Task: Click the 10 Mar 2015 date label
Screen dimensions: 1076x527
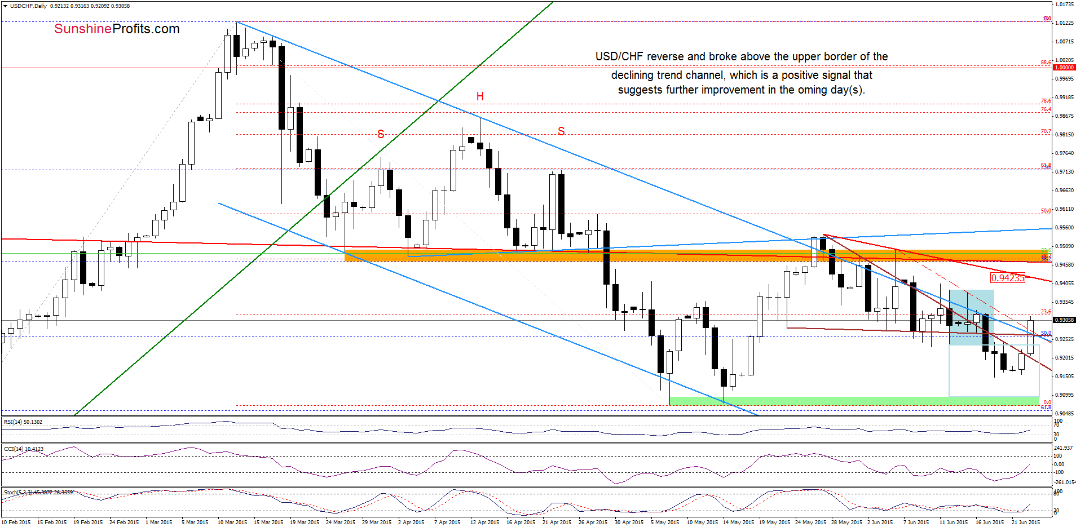Action: coord(232,522)
